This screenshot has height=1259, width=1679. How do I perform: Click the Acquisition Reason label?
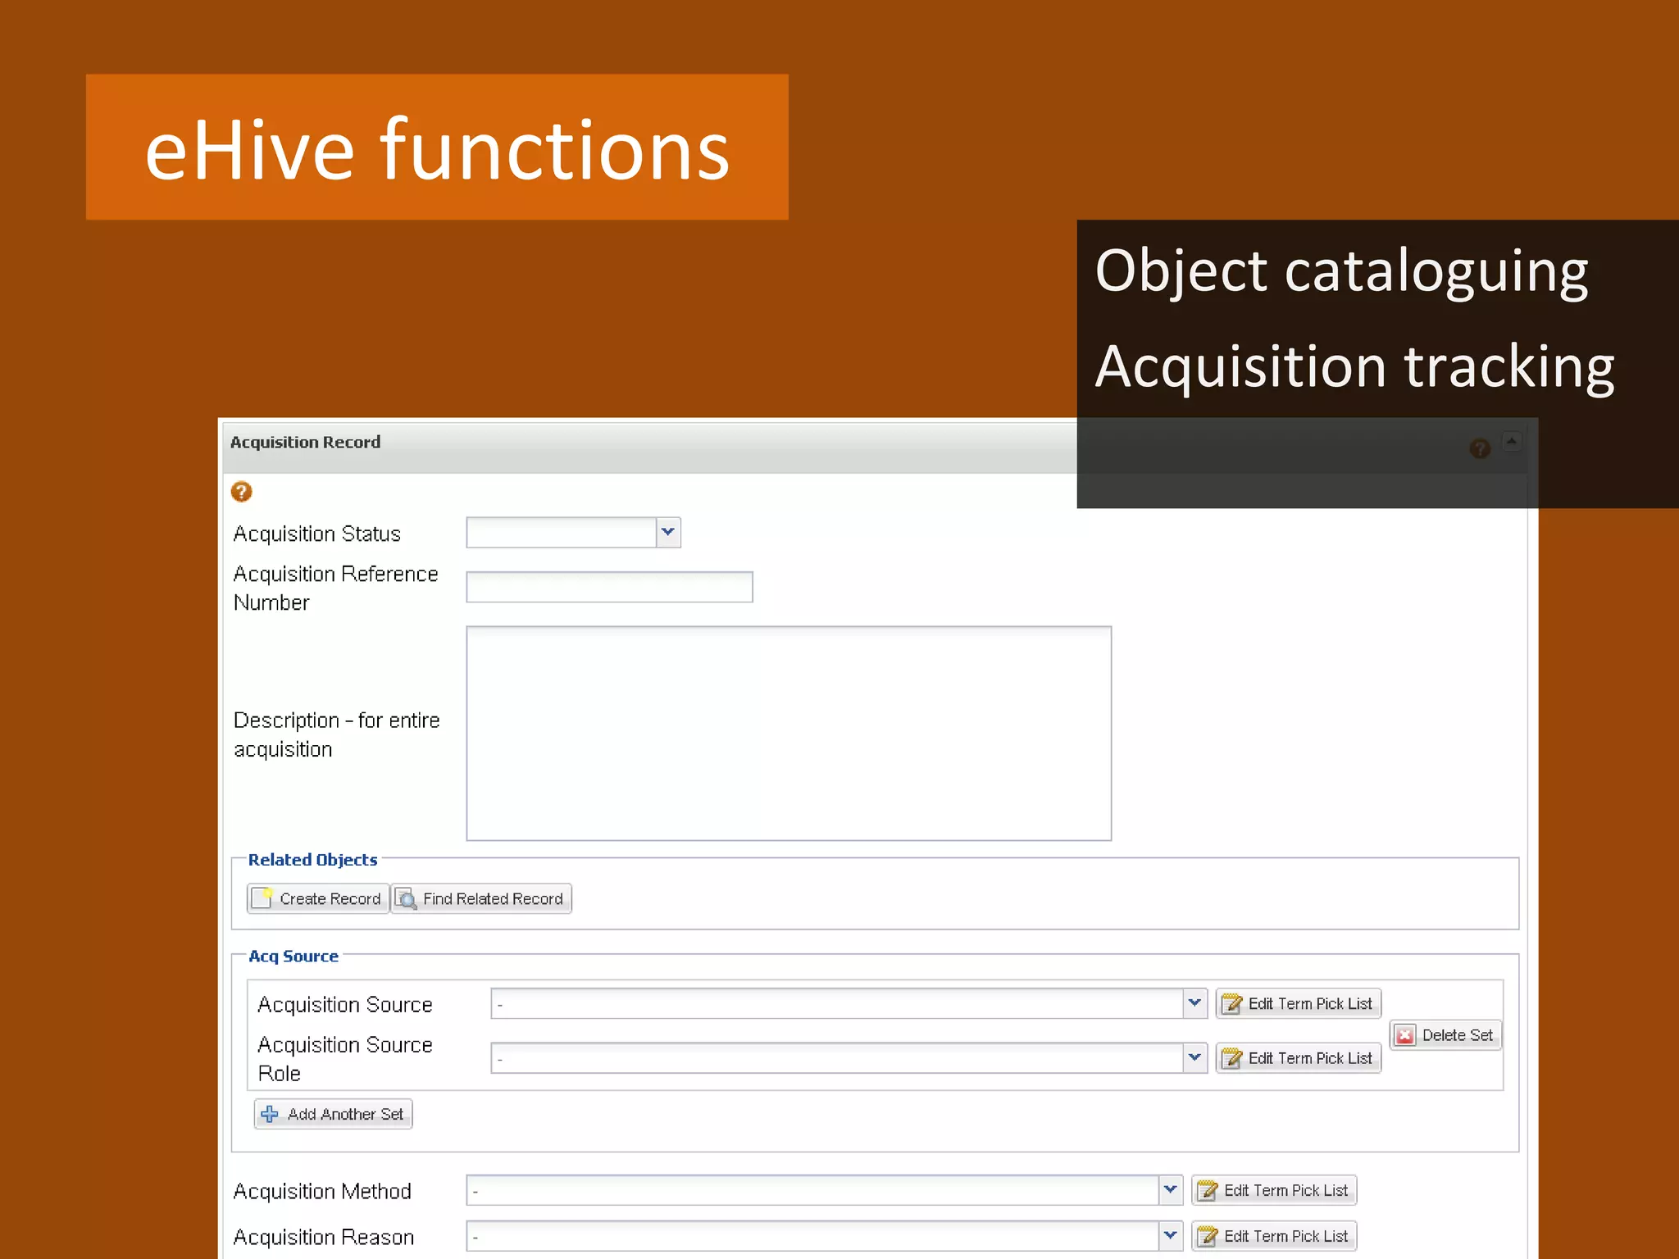point(323,1237)
